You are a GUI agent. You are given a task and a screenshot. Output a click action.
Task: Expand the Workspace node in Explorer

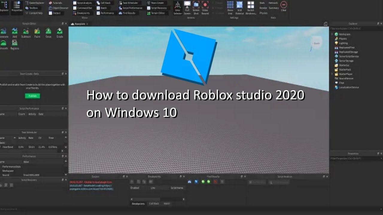click(x=332, y=34)
